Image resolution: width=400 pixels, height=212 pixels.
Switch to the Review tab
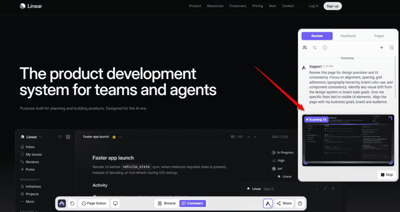coord(317,36)
